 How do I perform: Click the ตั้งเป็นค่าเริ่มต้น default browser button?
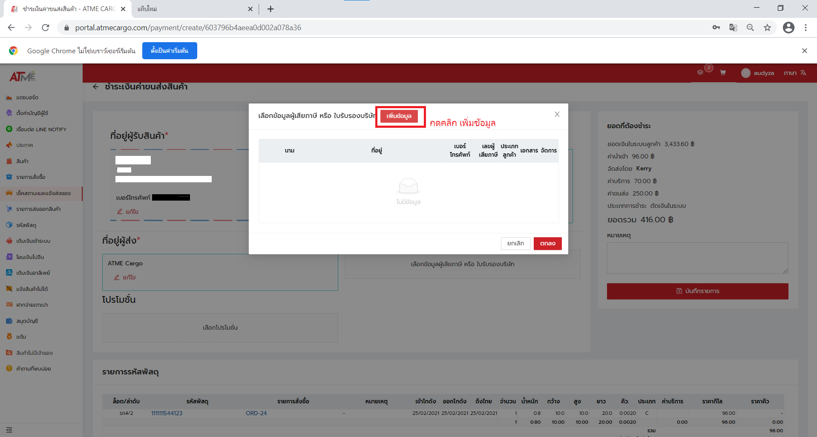170,51
